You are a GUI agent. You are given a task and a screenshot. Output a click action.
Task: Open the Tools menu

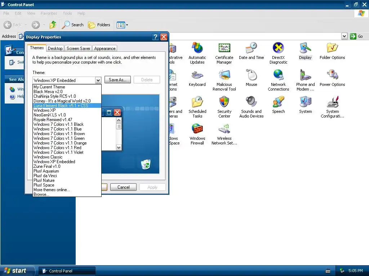(x=67, y=13)
